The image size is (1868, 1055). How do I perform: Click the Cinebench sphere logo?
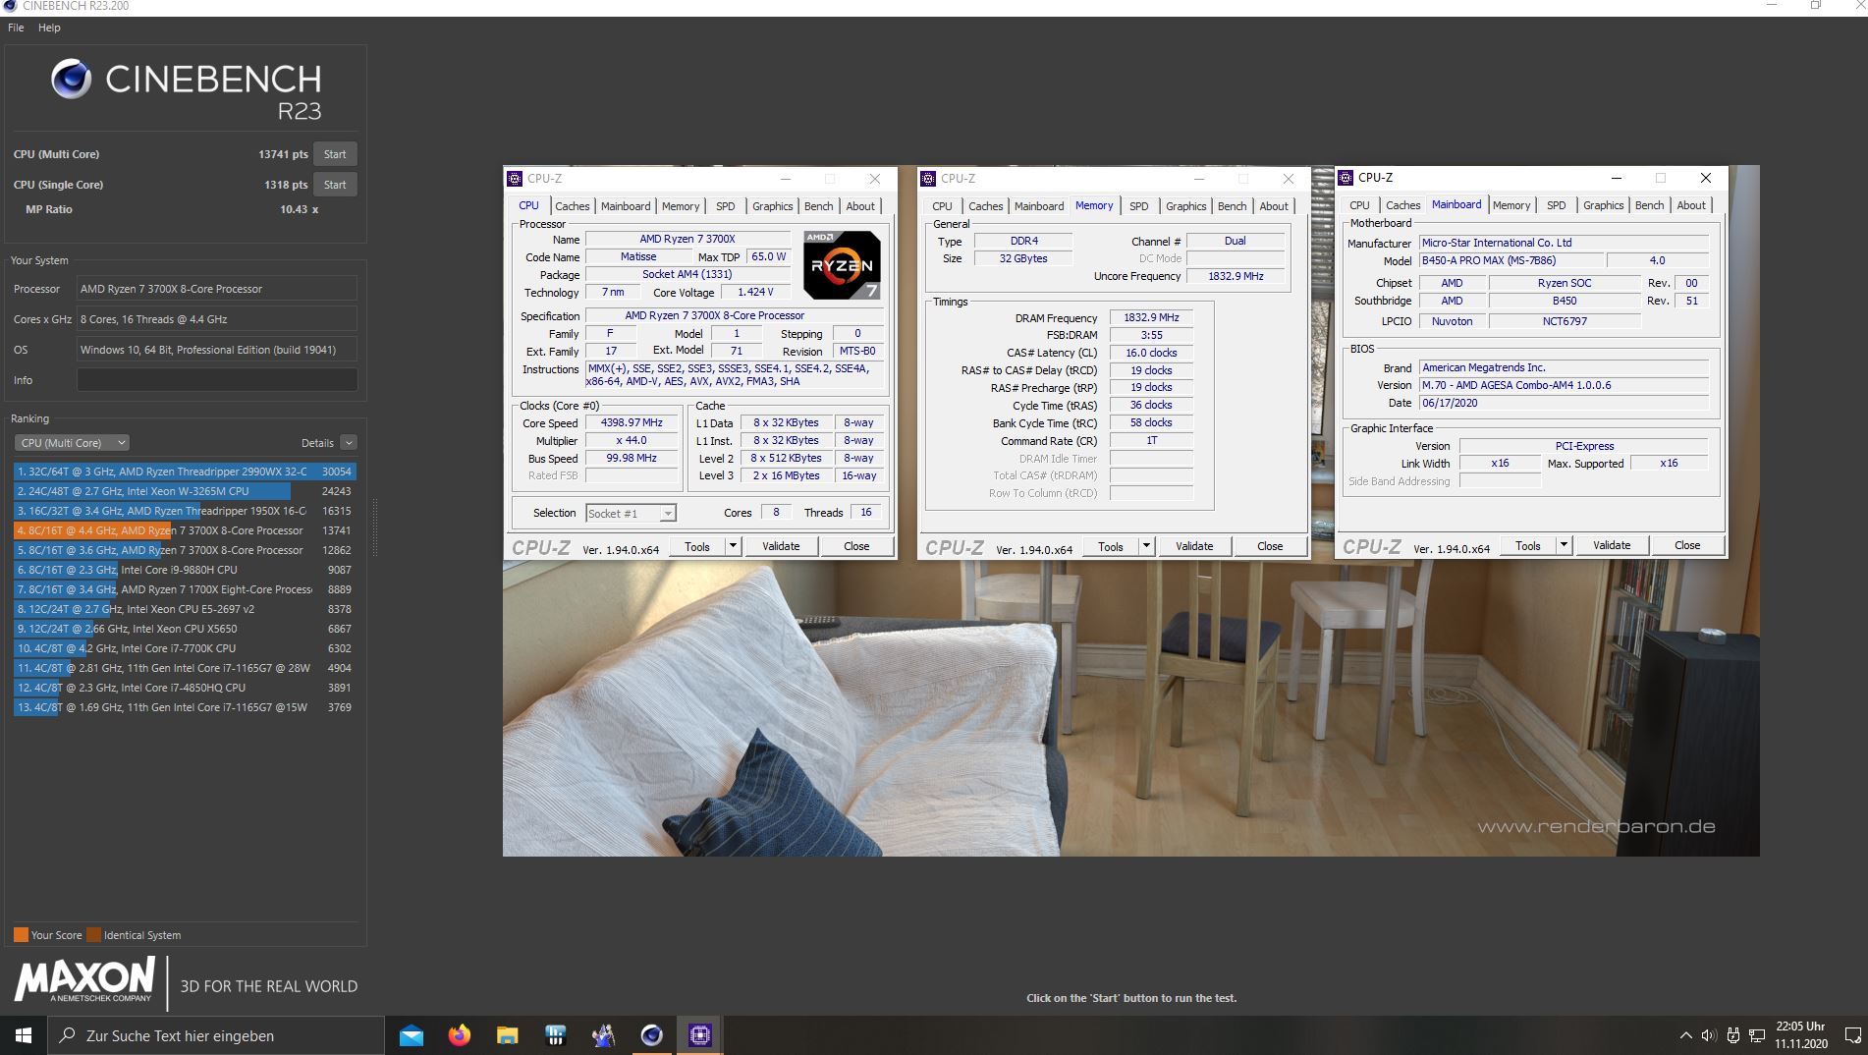point(71,80)
